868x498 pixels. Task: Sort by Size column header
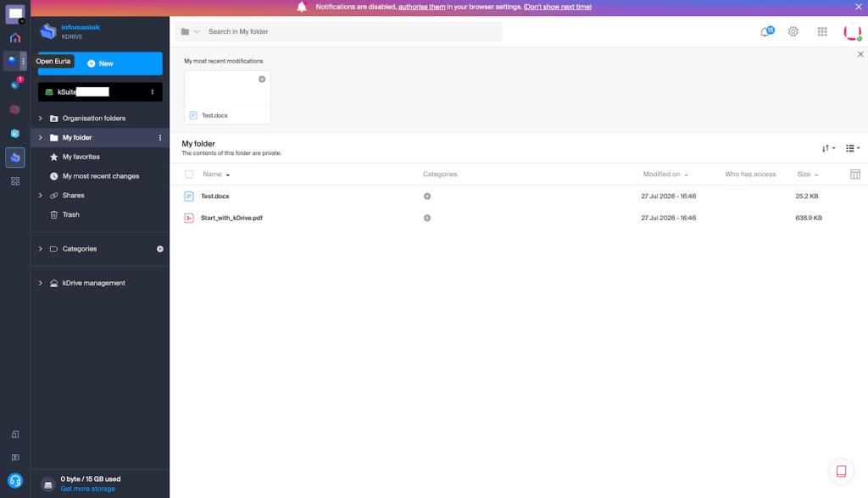tap(808, 174)
